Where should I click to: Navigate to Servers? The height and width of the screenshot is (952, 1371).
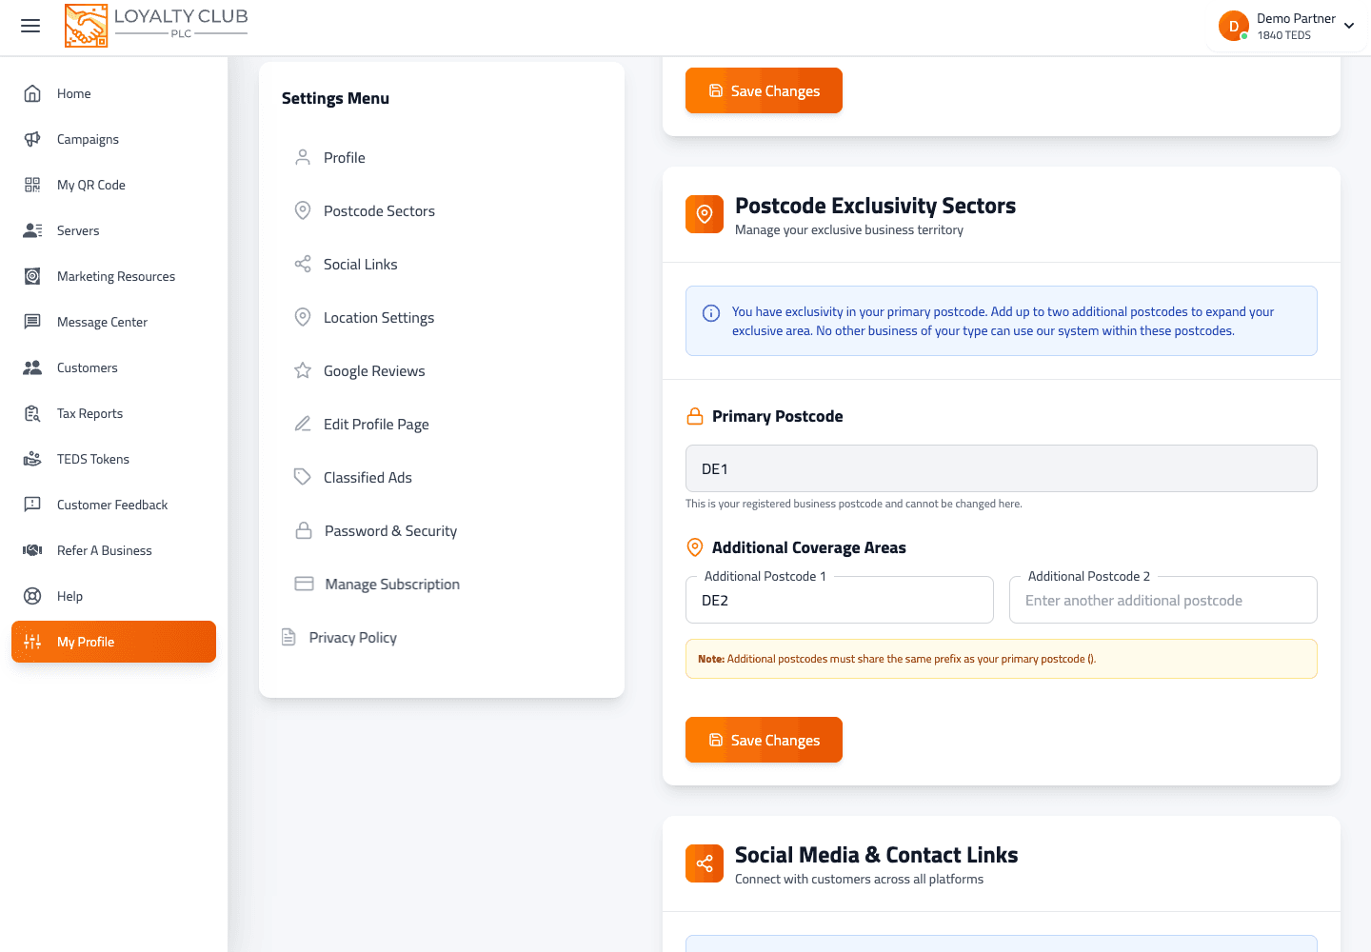click(x=114, y=230)
